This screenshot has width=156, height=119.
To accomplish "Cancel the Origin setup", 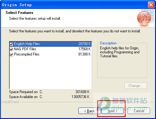I will (139, 111).
